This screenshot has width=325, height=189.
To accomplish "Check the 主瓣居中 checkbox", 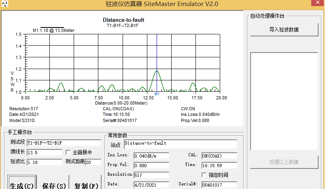I will [68, 153].
